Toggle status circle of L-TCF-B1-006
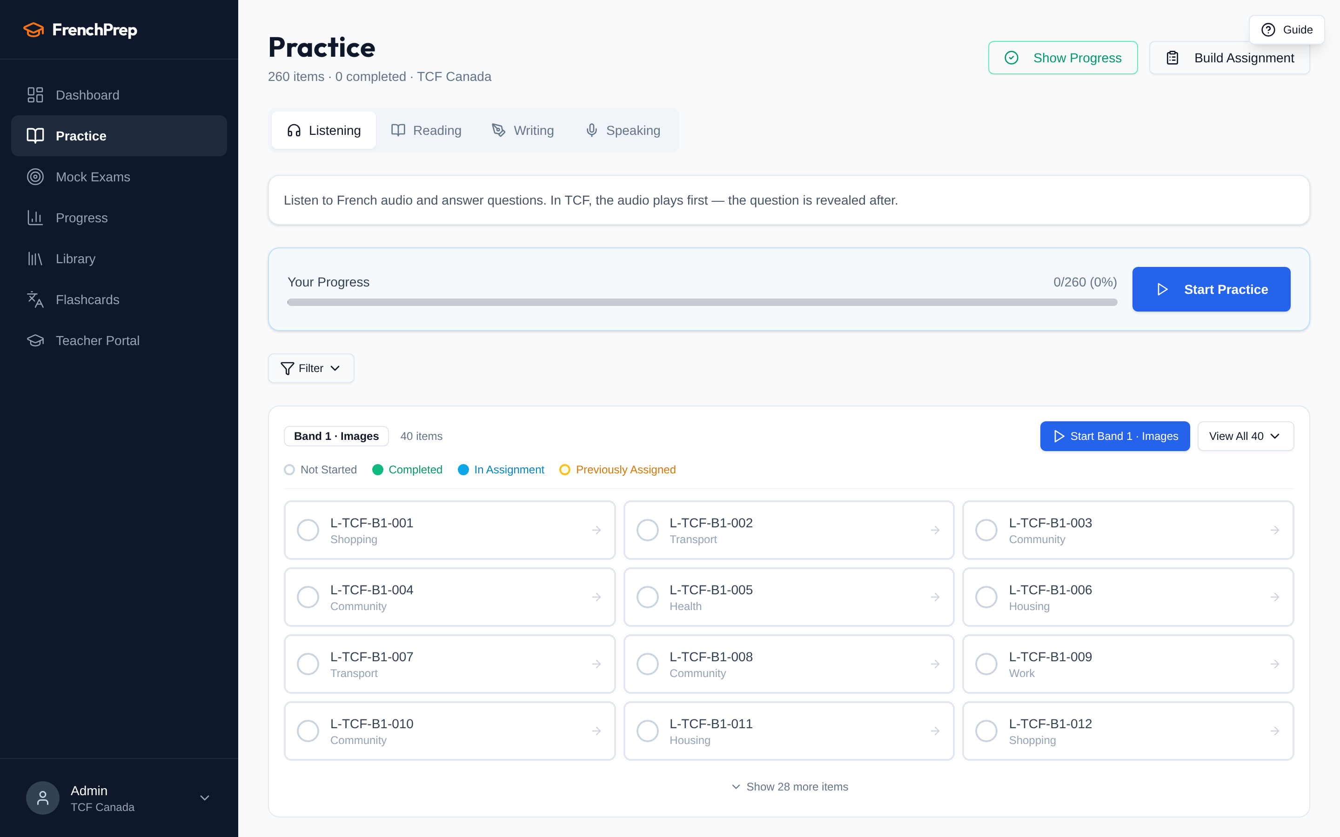Viewport: 1340px width, 837px height. 986,597
